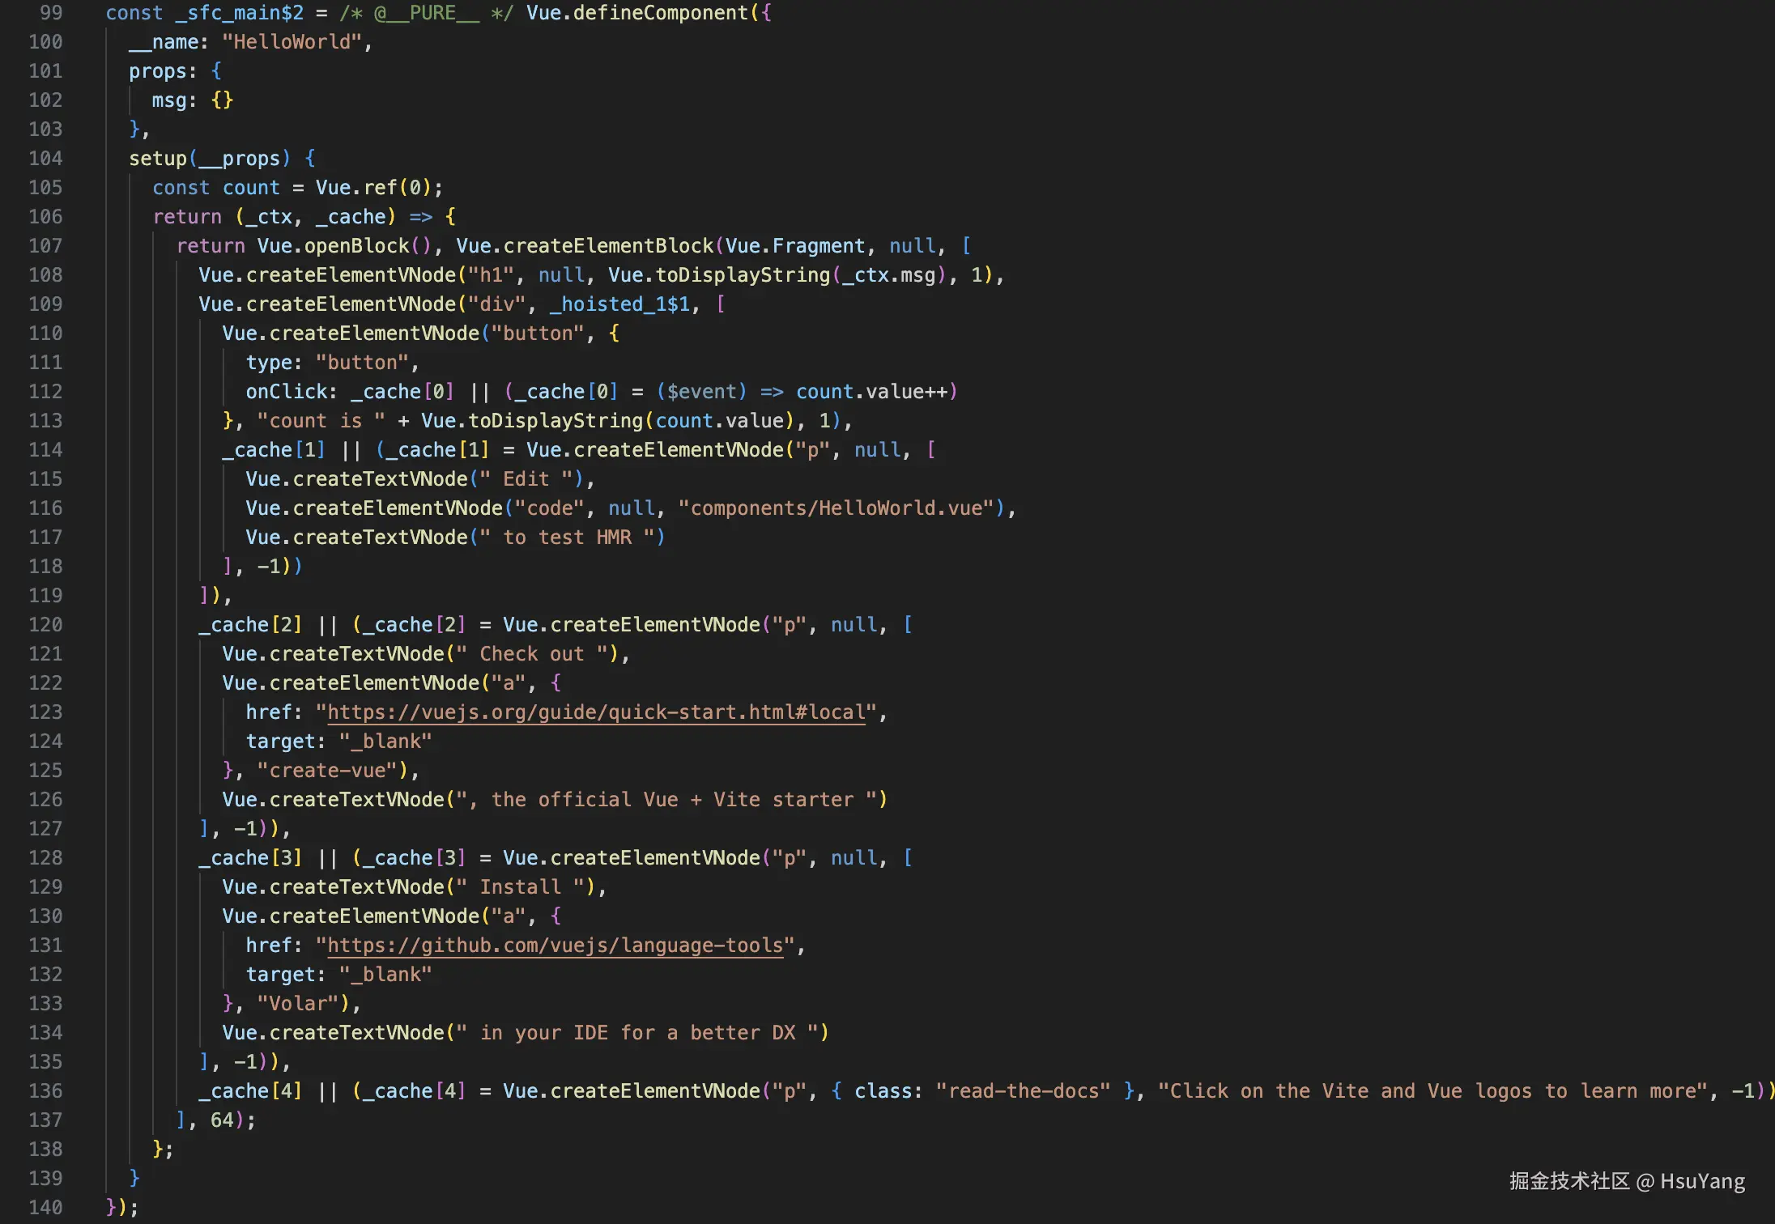The height and width of the screenshot is (1224, 1775).
Task: Click the createElementBlock call on line 107
Action: tap(608, 246)
